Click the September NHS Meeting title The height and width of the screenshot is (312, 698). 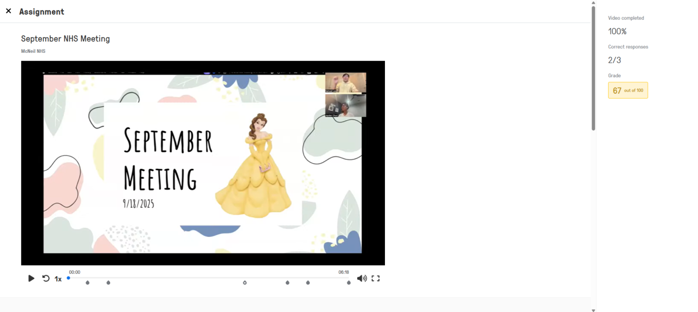[x=65, y=39]
